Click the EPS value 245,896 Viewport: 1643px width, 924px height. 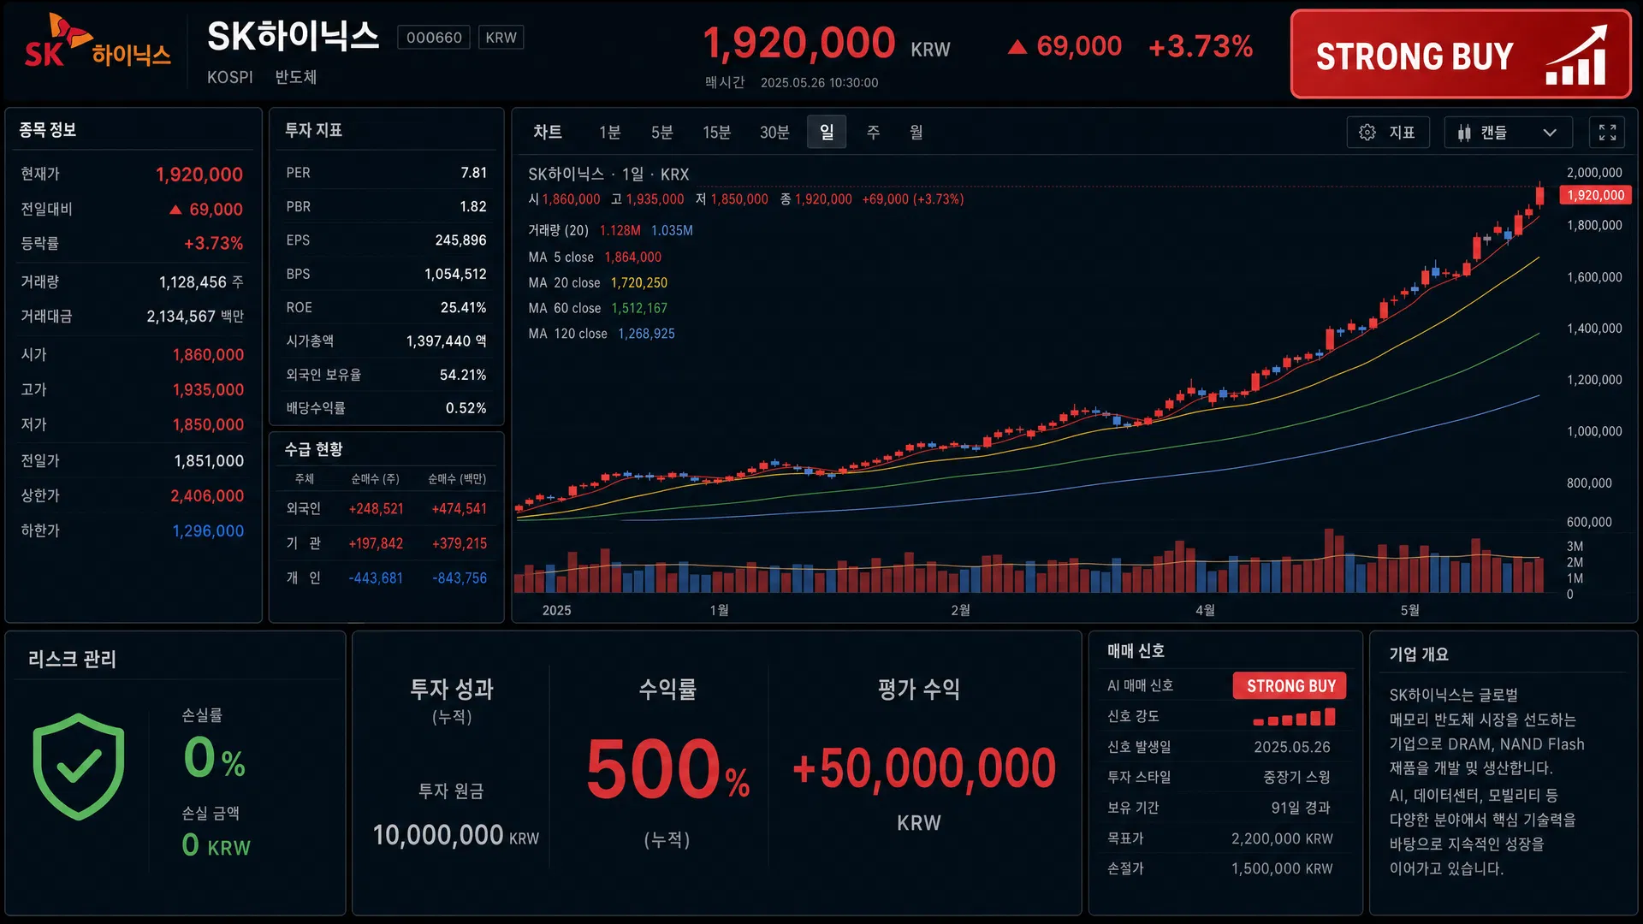460,240
